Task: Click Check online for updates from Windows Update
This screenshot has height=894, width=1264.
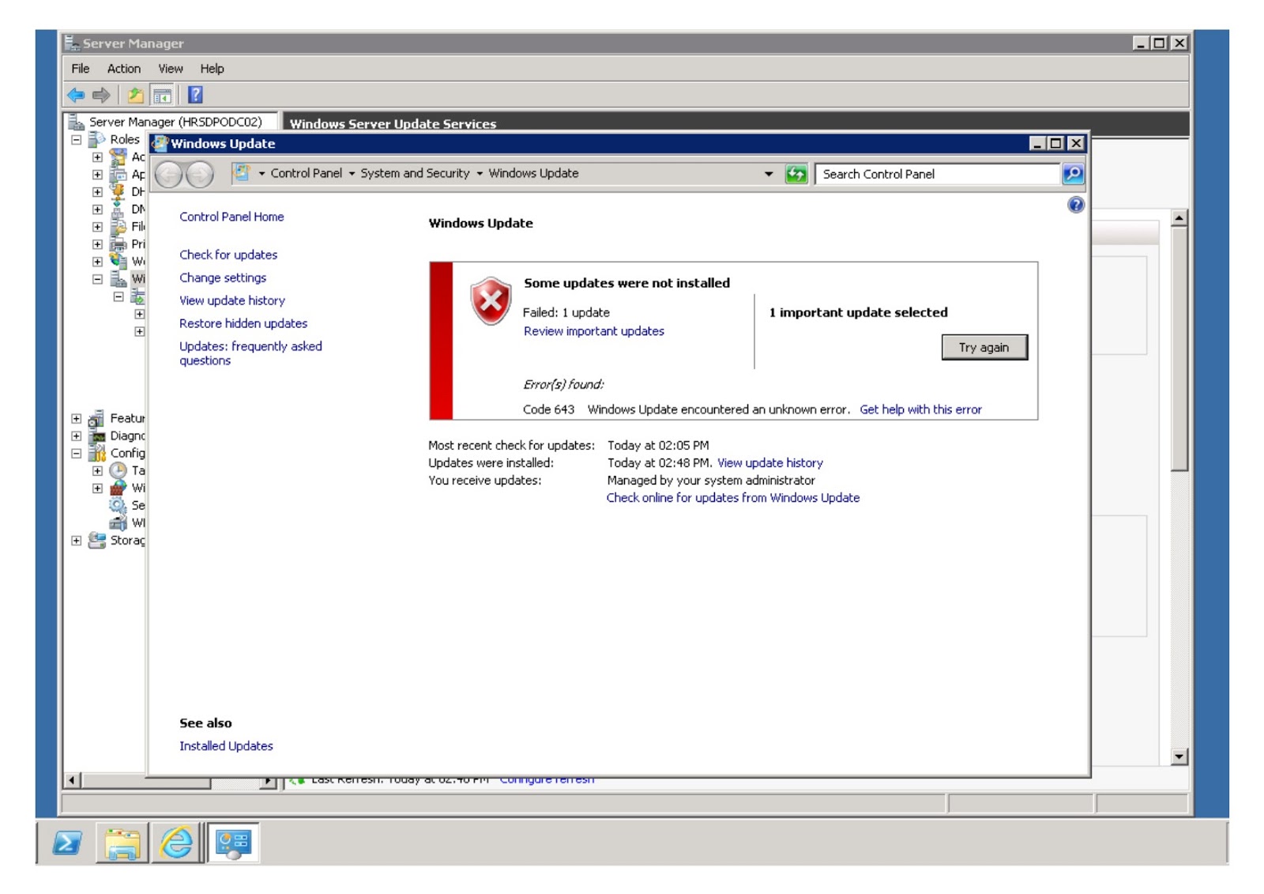Action: [733, 498]
